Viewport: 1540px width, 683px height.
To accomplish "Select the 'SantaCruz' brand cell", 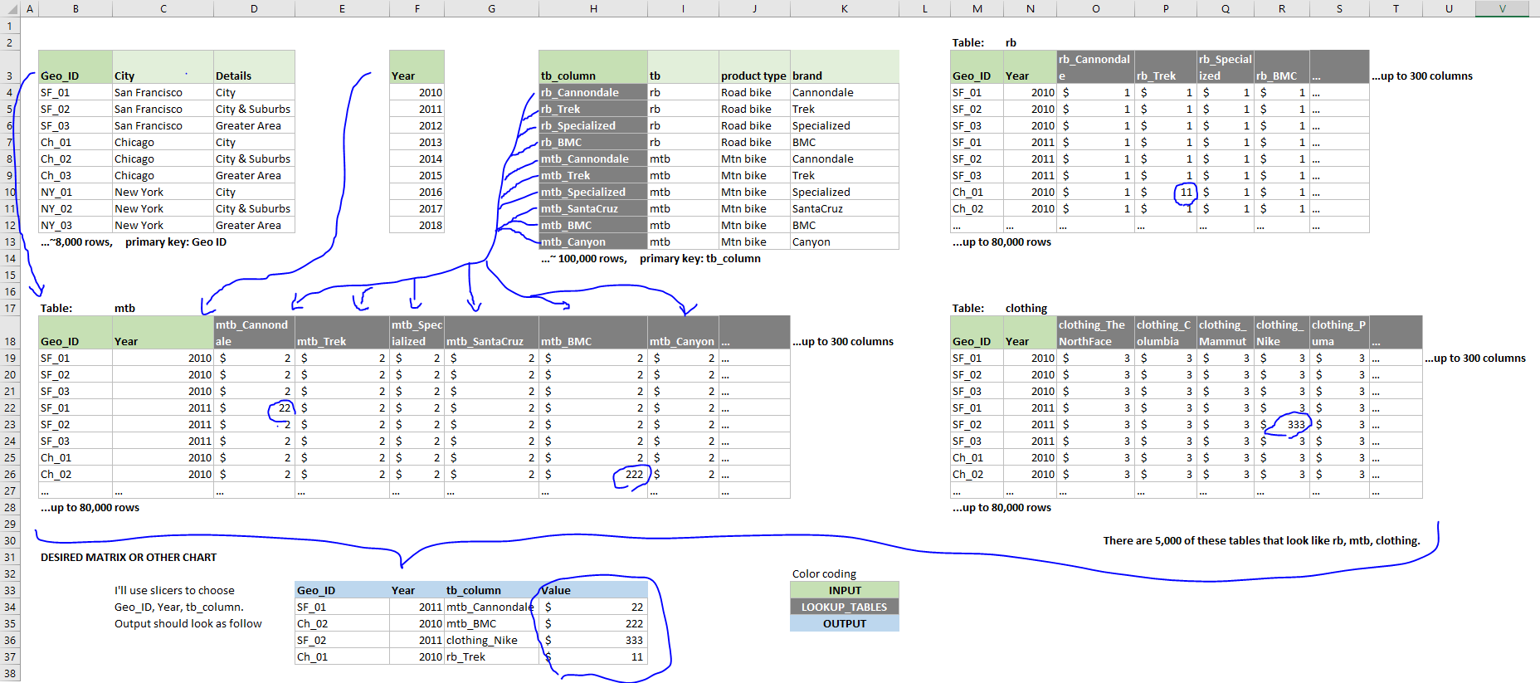I will pyautogui.click(x=845, y=208).
